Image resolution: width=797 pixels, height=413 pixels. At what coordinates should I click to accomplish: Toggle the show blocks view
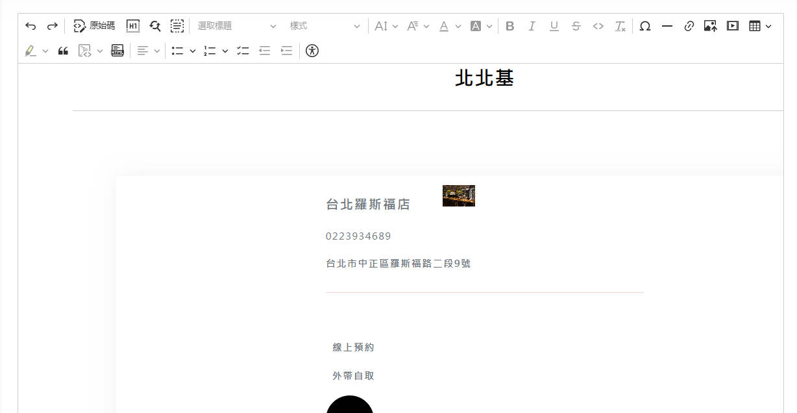[x=133, y=26]
